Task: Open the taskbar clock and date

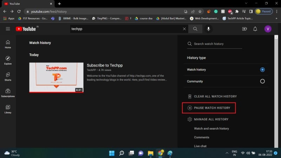Action: point(265,153)
